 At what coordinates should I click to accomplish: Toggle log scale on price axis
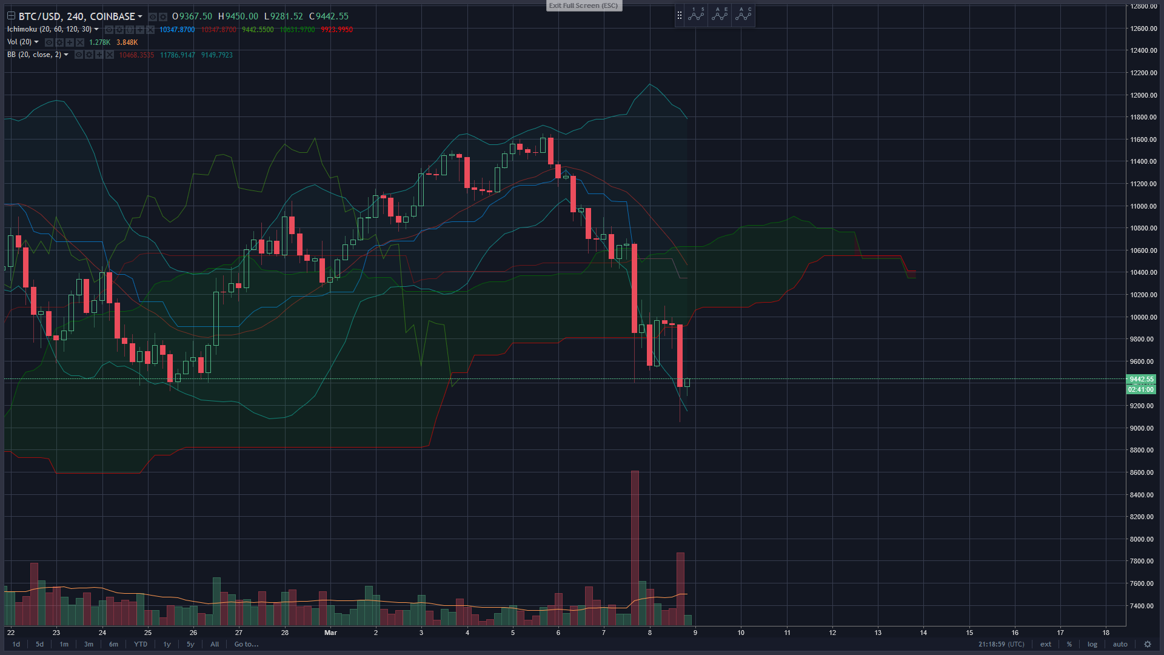click(x=1092, y=644)
